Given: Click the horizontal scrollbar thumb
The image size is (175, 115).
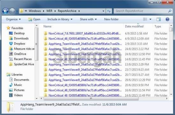Looking at the screenshot, I should (91, 98).
